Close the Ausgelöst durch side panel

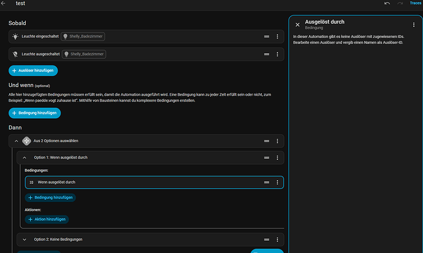pyautogui.click(x=297, y=25)
